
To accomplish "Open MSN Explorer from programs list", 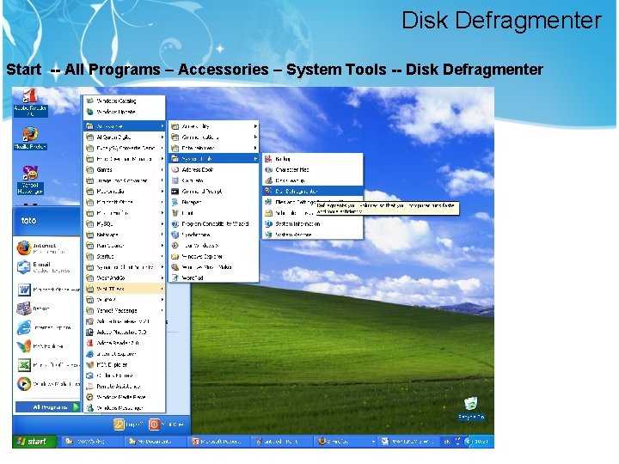I will pyautogui.click(x=125, y=364).
